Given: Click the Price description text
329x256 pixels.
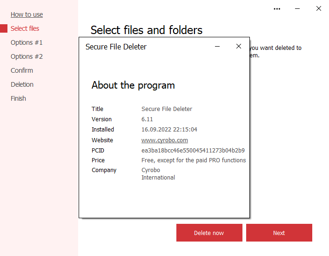Looking at the screenshot, I should (x=194, y=160).
